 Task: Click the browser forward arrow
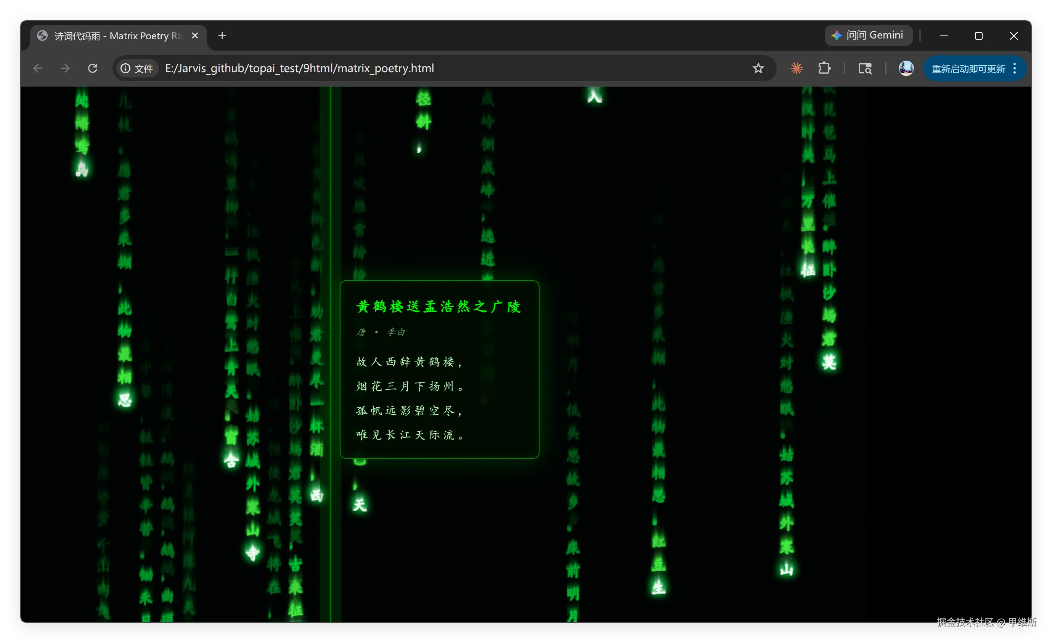pyautogui.click(x=65, y=68)
